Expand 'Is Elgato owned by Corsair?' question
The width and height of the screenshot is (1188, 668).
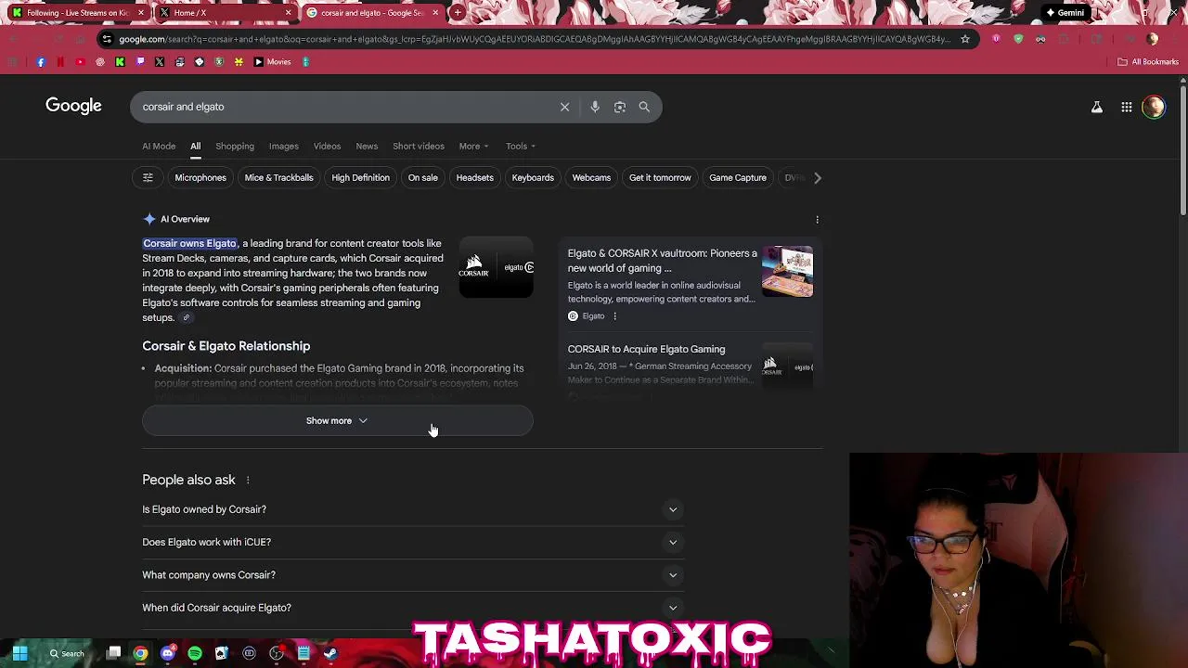413,509
